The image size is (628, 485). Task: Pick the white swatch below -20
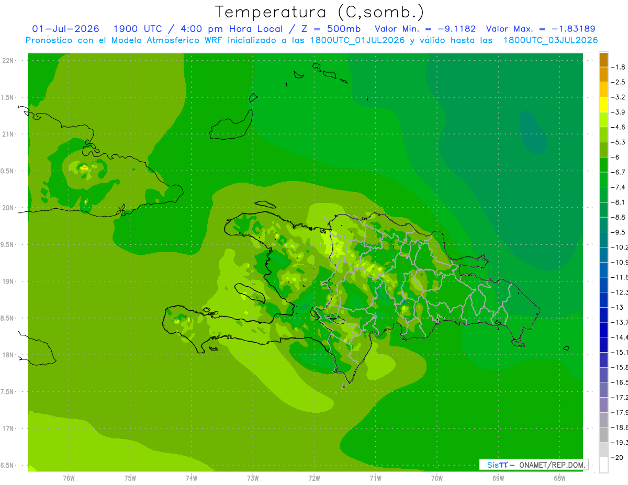click(603, 465)
